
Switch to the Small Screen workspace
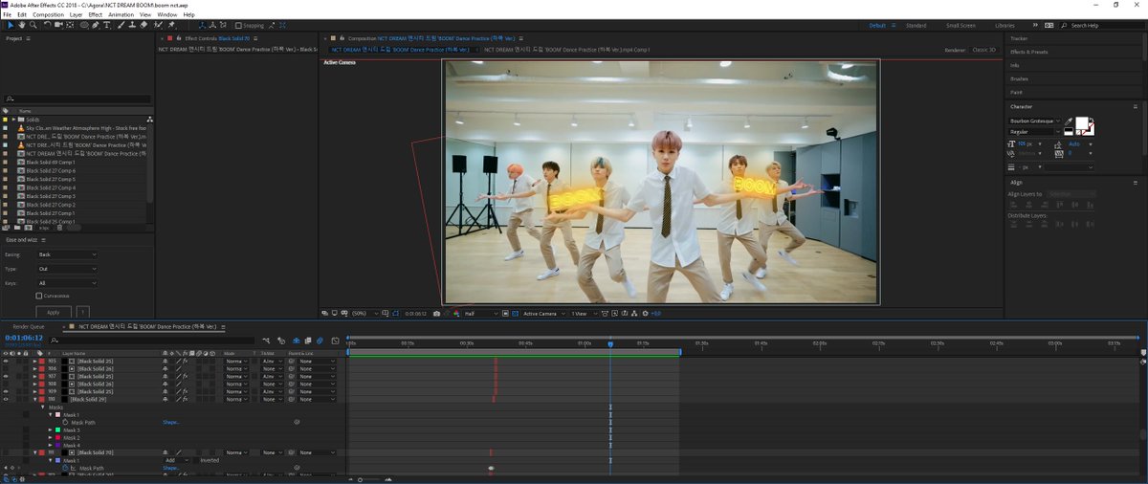coord(960,25)
